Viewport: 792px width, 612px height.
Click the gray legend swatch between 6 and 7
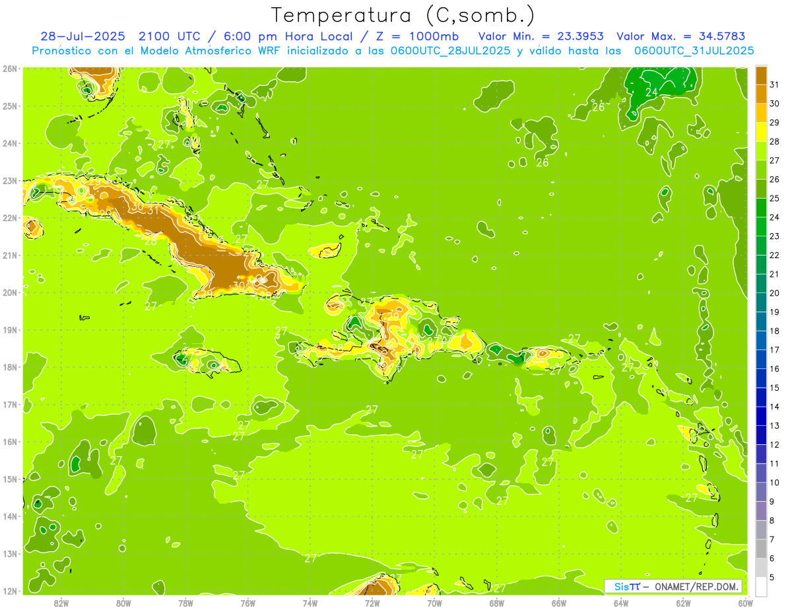click(x=761, y=549)
